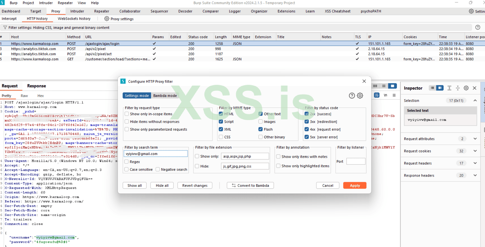485x247 pixels.
Task: Switch to the Response tab
Action: [37, 86]
